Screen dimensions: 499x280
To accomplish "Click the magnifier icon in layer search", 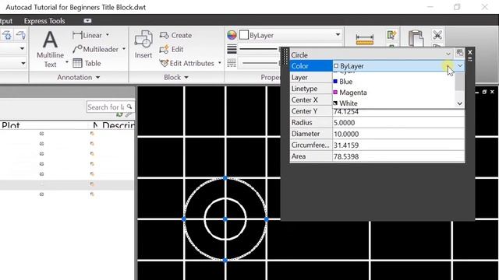I will pos(129,107).
